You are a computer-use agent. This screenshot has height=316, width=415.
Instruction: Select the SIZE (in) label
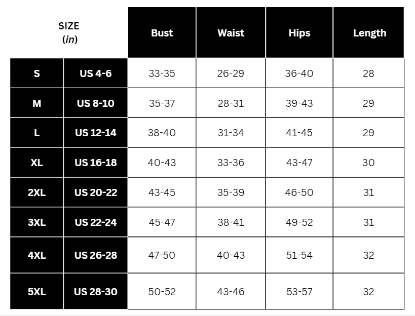pyautogui.click(x=68, y=33)
